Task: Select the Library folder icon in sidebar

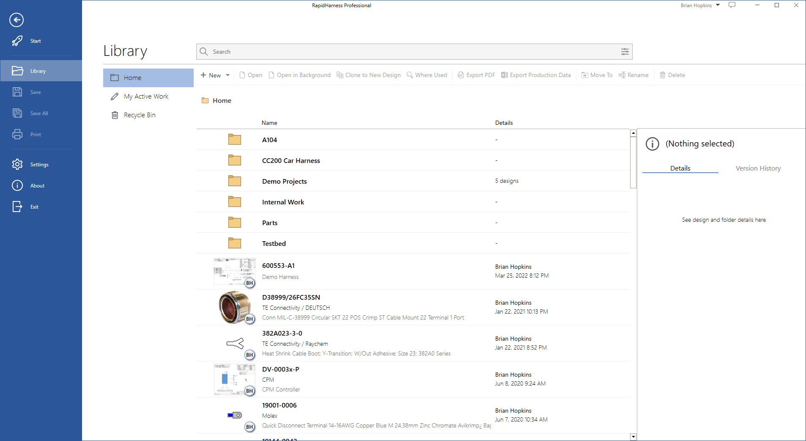Action: [x=17, y=71]
